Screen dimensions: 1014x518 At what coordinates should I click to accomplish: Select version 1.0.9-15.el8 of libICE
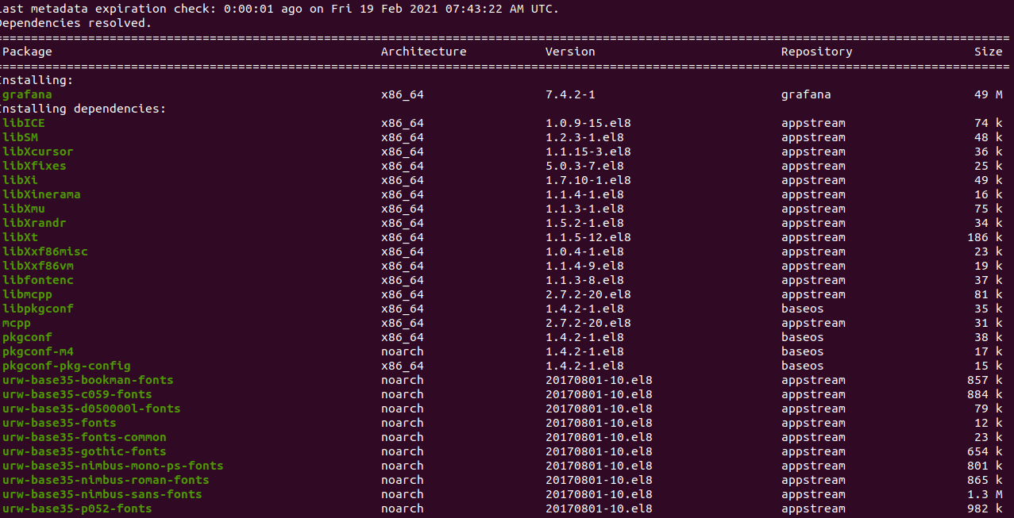coord(588,123)
